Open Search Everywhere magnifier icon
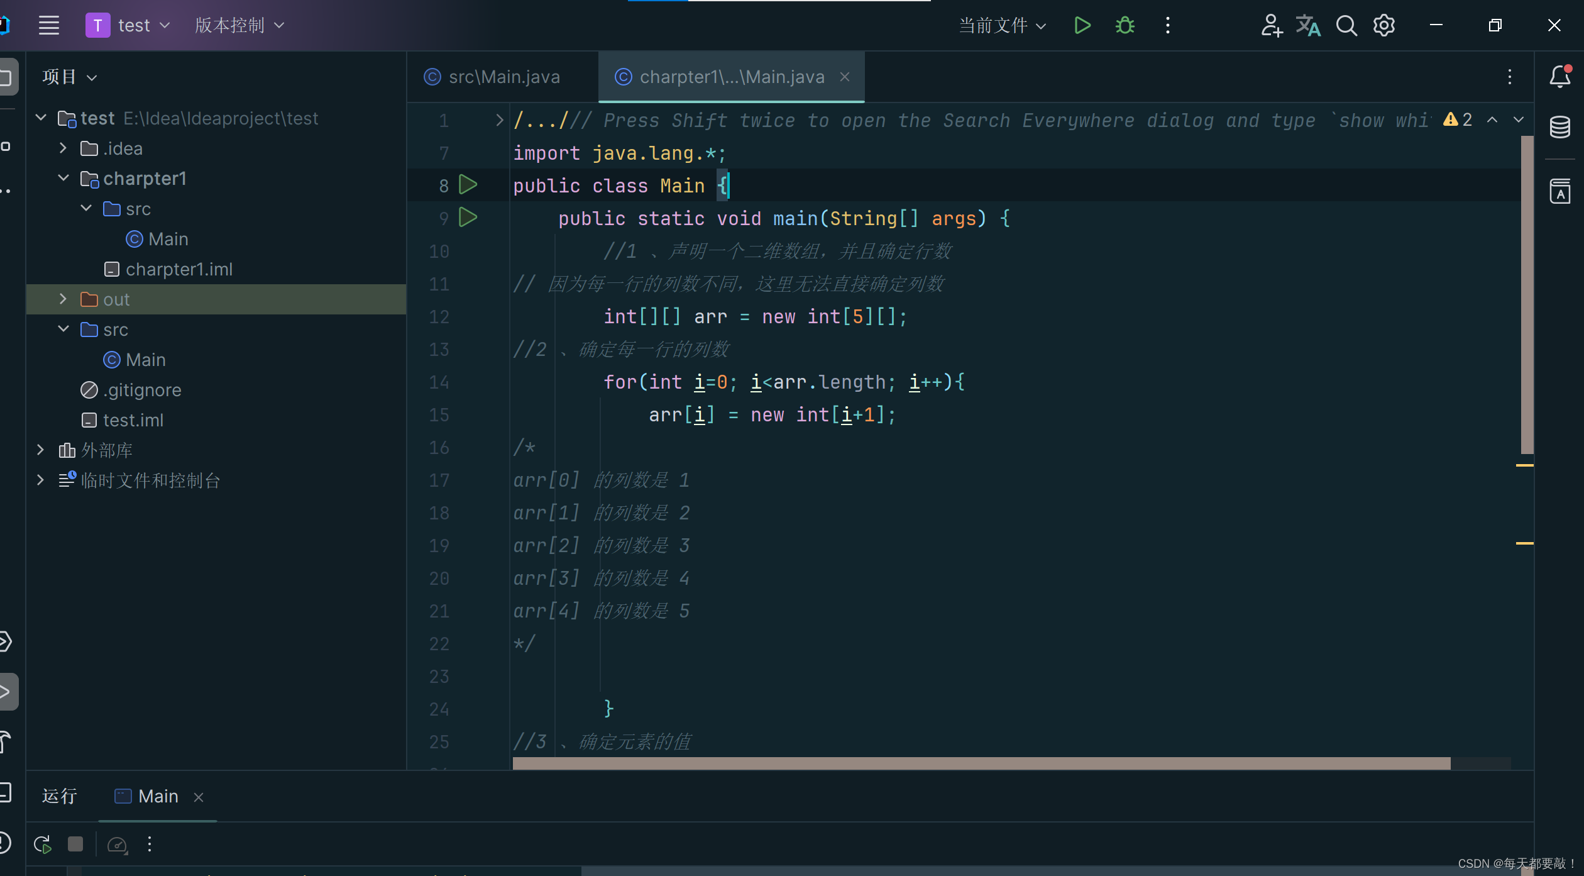This screenshot has height=876, width=1584. pos(1346,26)
